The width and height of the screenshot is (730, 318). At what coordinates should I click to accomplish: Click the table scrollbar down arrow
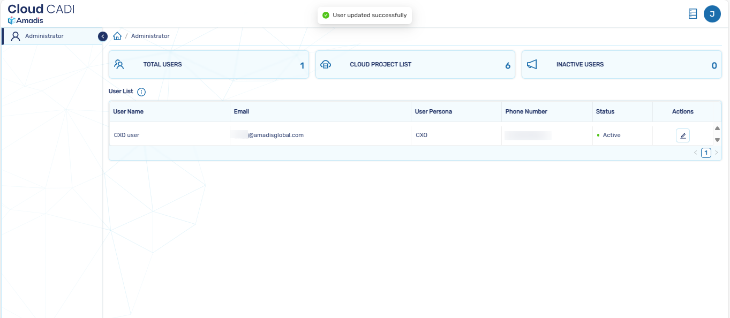pos(717,140)
